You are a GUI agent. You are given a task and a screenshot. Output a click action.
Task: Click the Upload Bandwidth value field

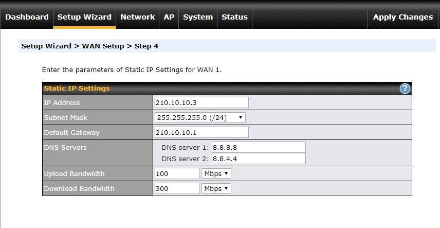177,173
